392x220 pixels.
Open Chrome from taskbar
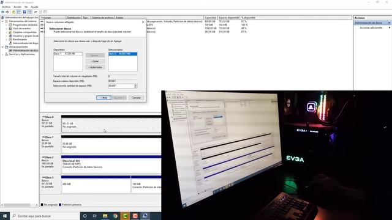[x=115, y=216]
